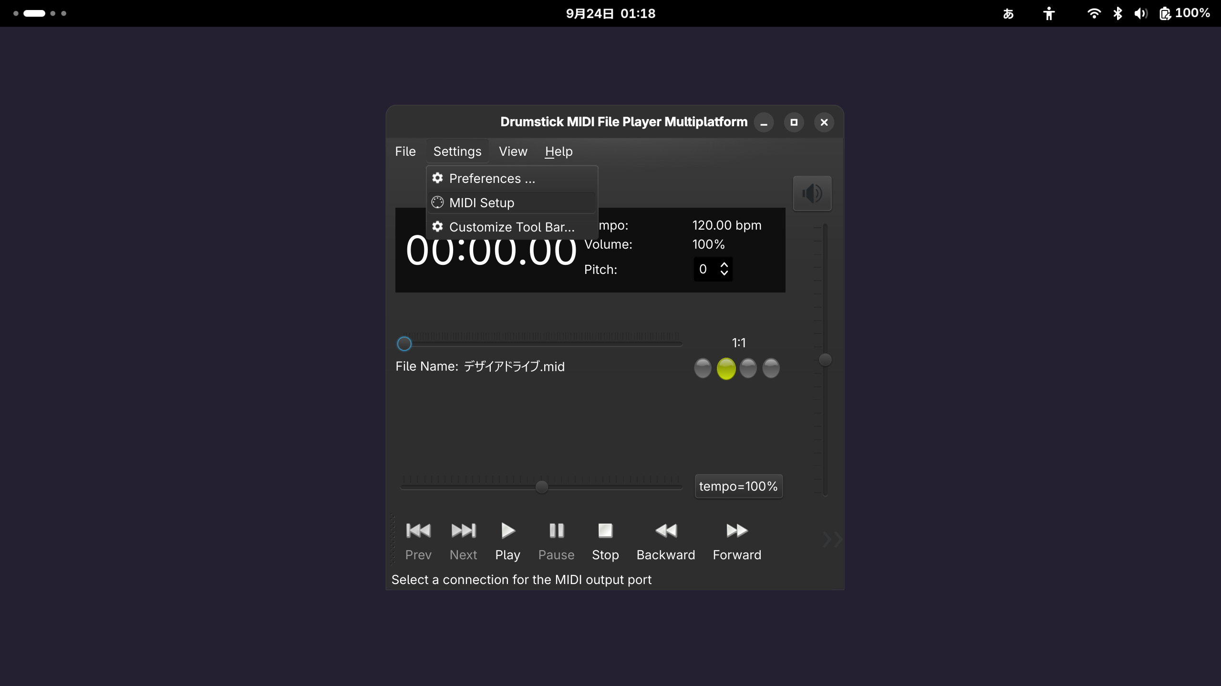Screen dimensions: 1221x686
Task: Select Customize Tool Bar... entry
Action: click(512, 227)
